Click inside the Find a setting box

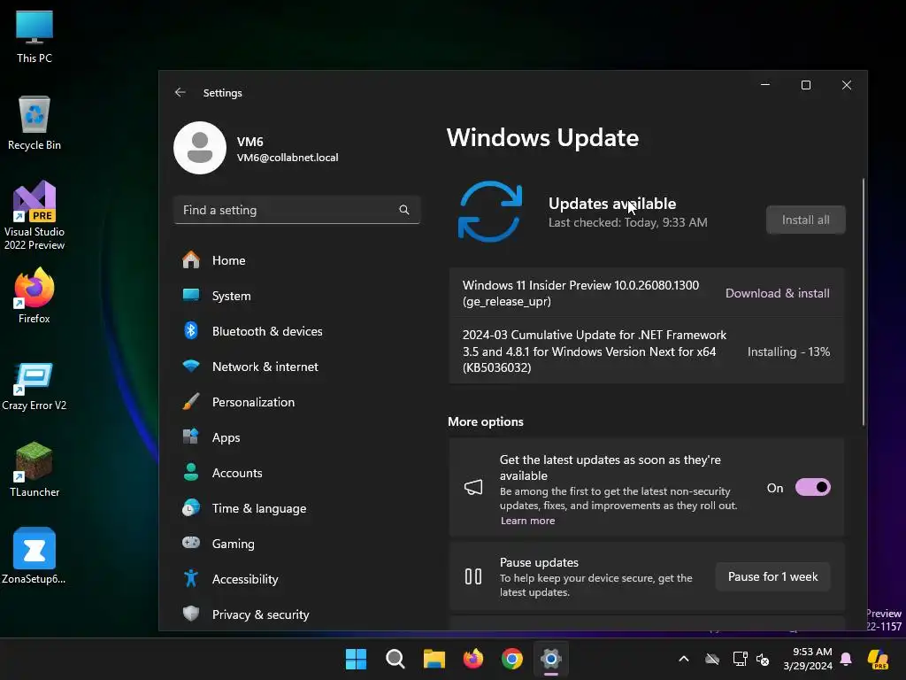coord(296,210)
